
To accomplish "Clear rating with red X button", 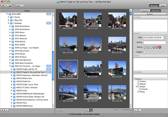I will [160, 47].
